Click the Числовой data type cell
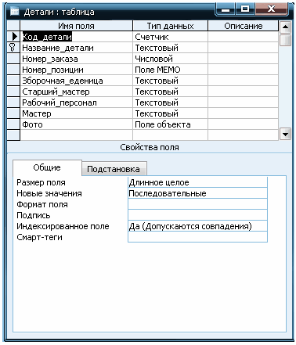The height and width of the screenshot is (345, 296). (170, 59)
